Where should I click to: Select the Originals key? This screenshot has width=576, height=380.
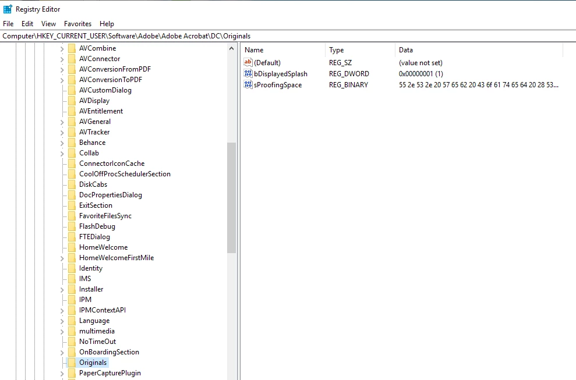click(93, 363)
